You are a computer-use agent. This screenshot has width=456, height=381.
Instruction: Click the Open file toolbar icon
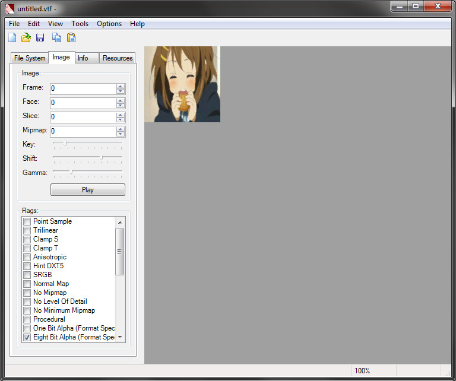pyautogui.click(x=26, y=37)
